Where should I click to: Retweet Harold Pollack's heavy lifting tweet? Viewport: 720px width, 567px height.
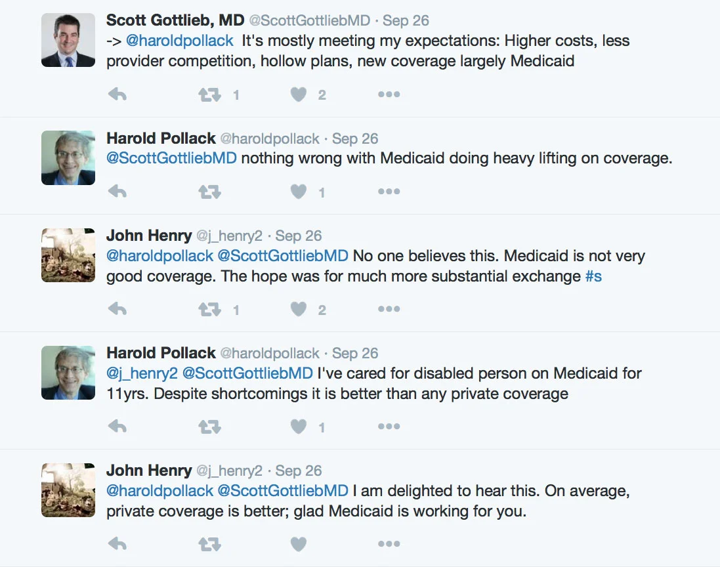coord(209,192)
